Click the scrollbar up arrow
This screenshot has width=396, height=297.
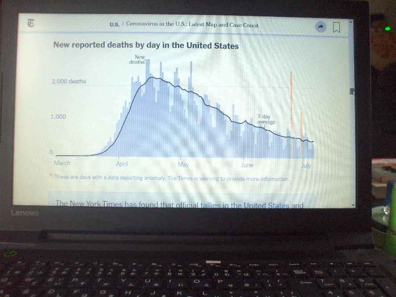click(351, 22)
